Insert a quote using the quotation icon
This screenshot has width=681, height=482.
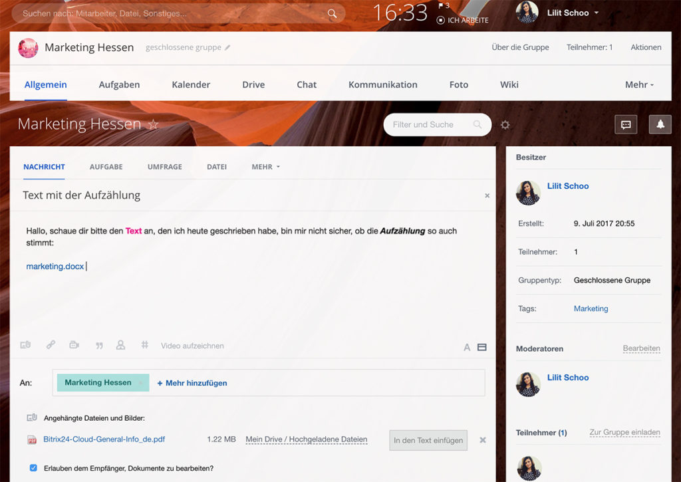(100, 346)
